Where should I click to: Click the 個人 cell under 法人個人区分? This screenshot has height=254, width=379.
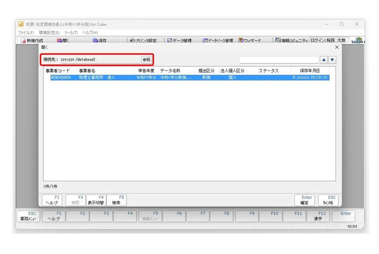[232, 78]
